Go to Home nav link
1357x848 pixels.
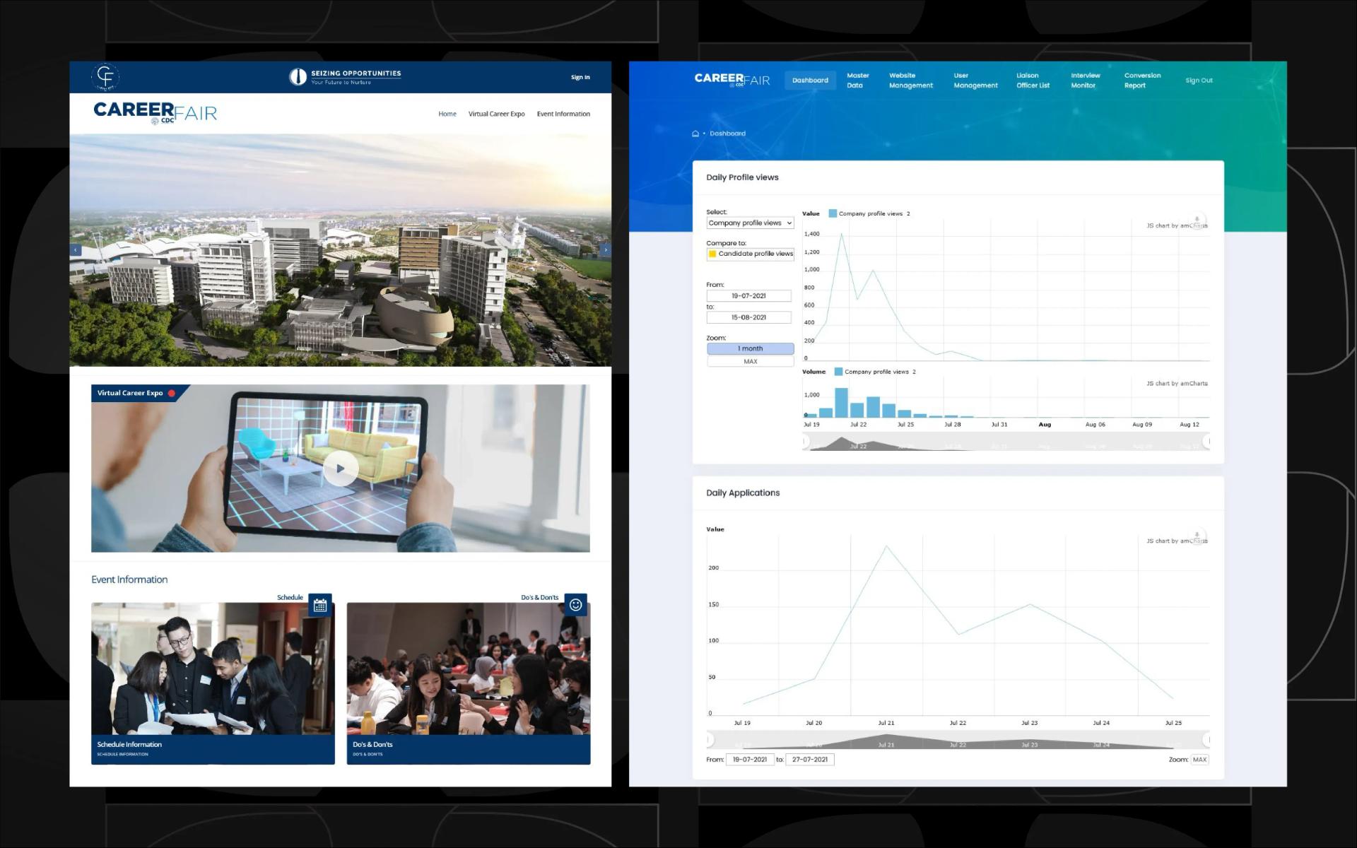tap(447, 114)
